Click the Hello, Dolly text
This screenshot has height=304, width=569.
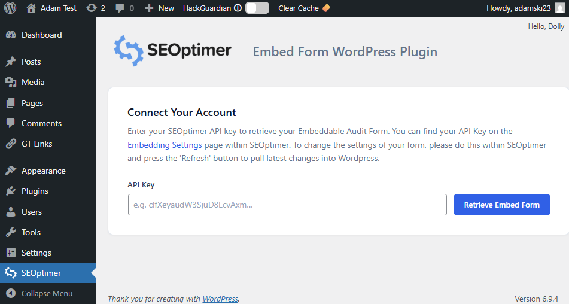(x=546, y=26)
